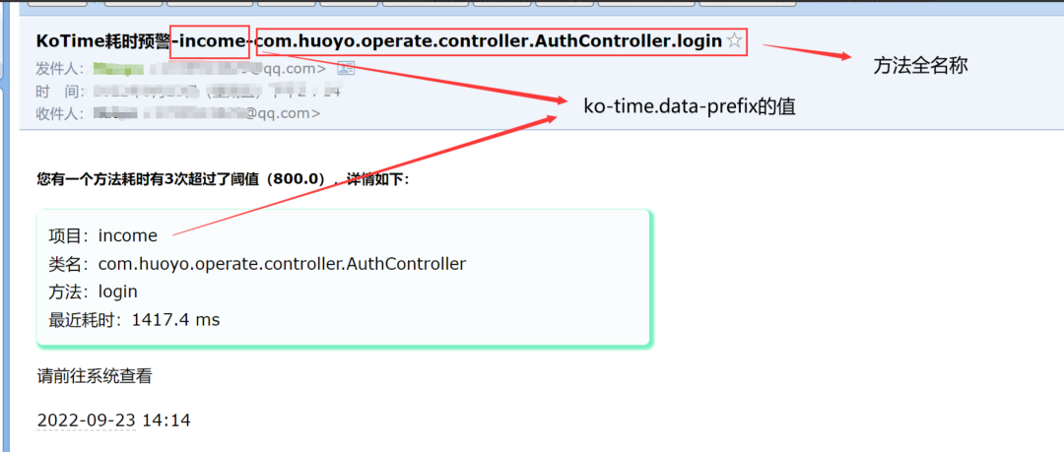Click the 类名 com.huoyo.operate.controller.AuthController line

tap(257, 264)
